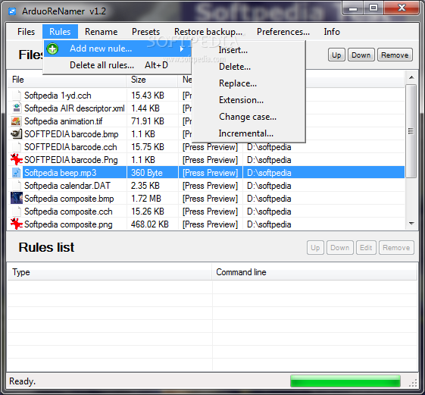Click the blank icon of Softpedia composite.cch
Viewport: 425px width, 395px height.
click(17, 212)
